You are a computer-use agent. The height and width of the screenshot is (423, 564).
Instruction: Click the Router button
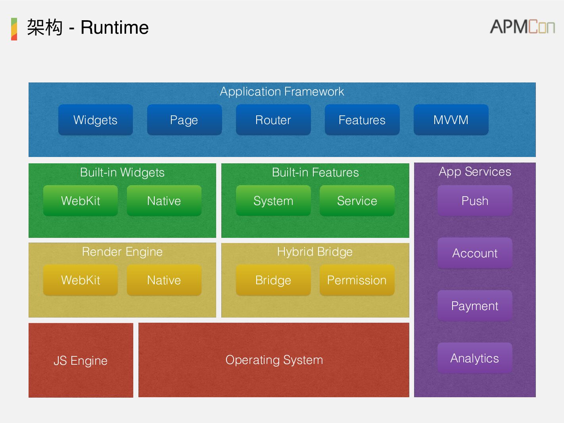tap(273, 120)
